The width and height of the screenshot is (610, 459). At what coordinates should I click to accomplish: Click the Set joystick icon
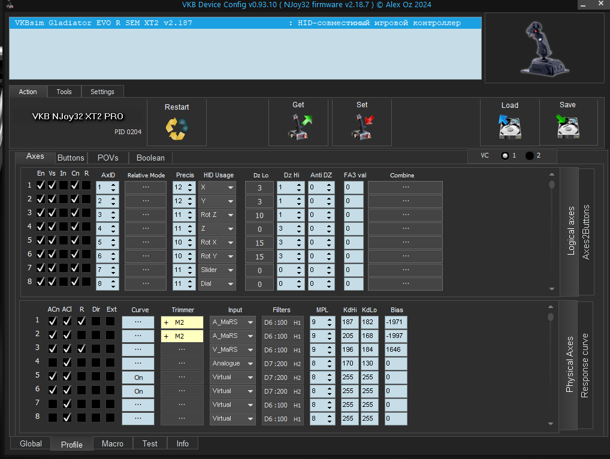click(363, 127)
